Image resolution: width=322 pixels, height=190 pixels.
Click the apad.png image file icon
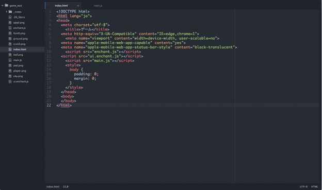(10, 23)
